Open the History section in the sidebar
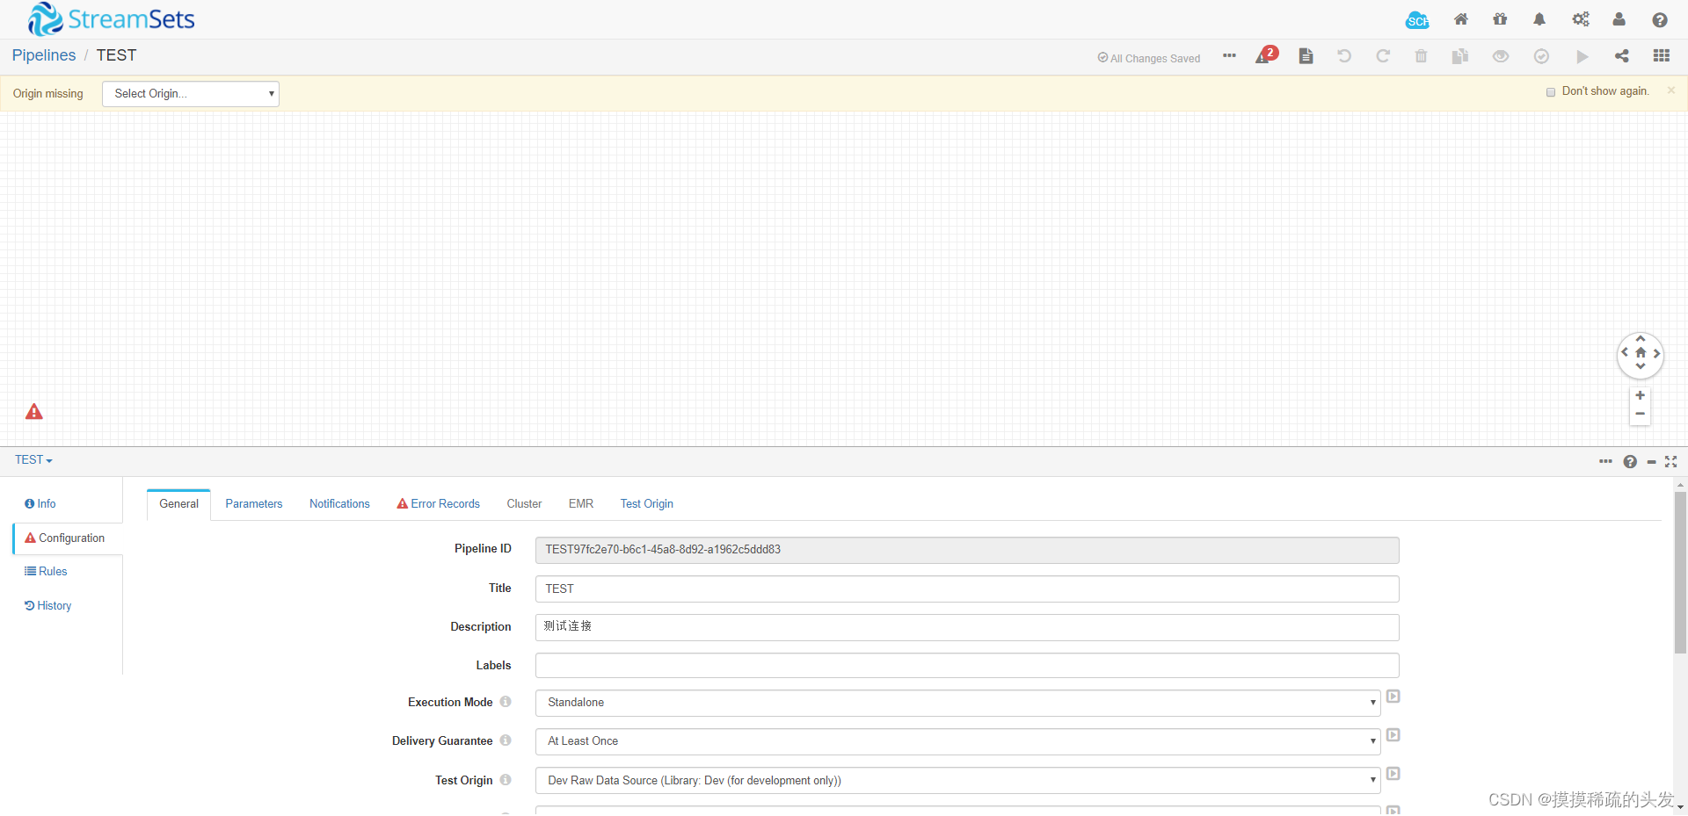Screen dimensions: 1688x816 [47, 605]
